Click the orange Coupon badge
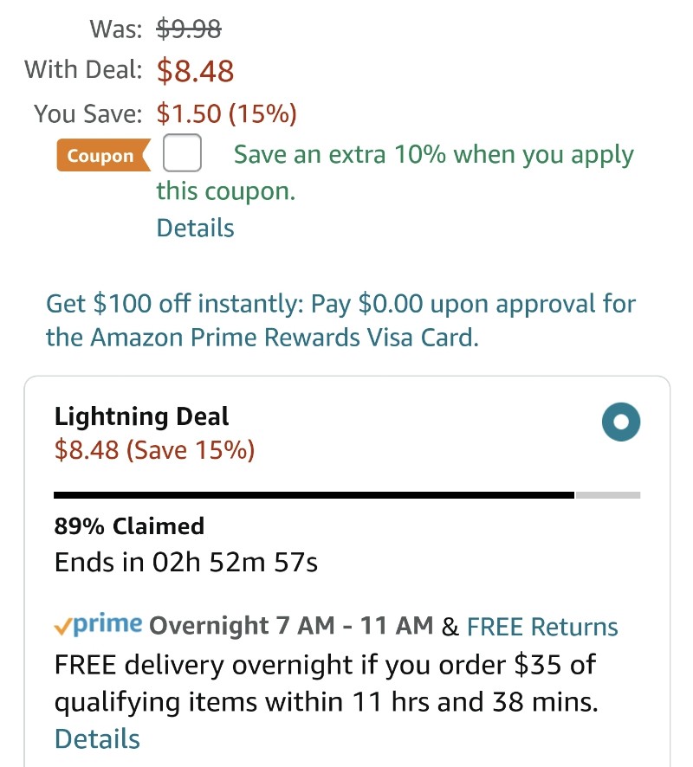Viewport: 693px width, 767px height. tap(103, 156)
